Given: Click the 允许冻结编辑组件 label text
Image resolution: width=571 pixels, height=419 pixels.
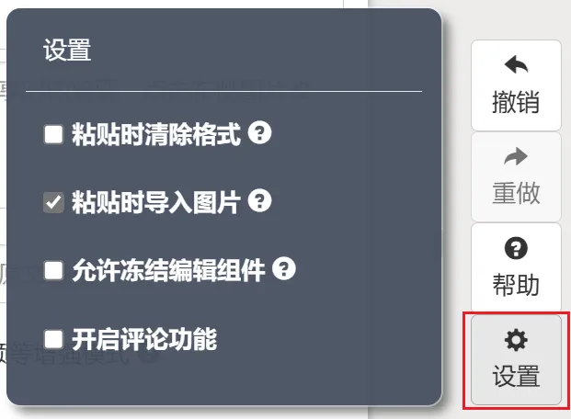Looking at the screenshot, I should coord(168,270).
